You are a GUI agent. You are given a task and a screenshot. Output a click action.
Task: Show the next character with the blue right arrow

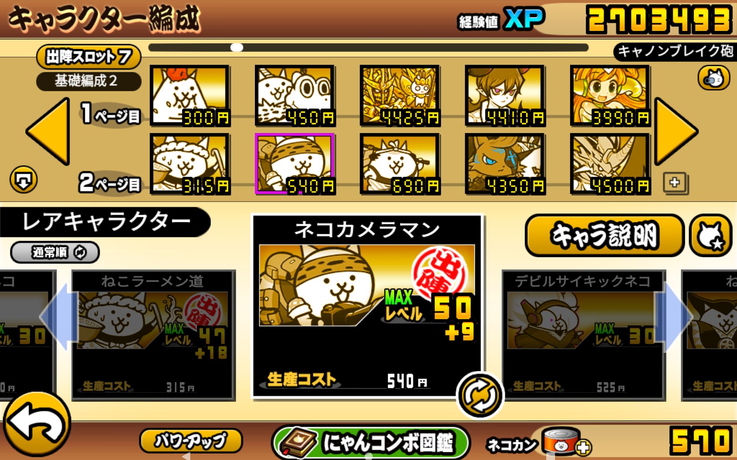(x=674, y=317)
